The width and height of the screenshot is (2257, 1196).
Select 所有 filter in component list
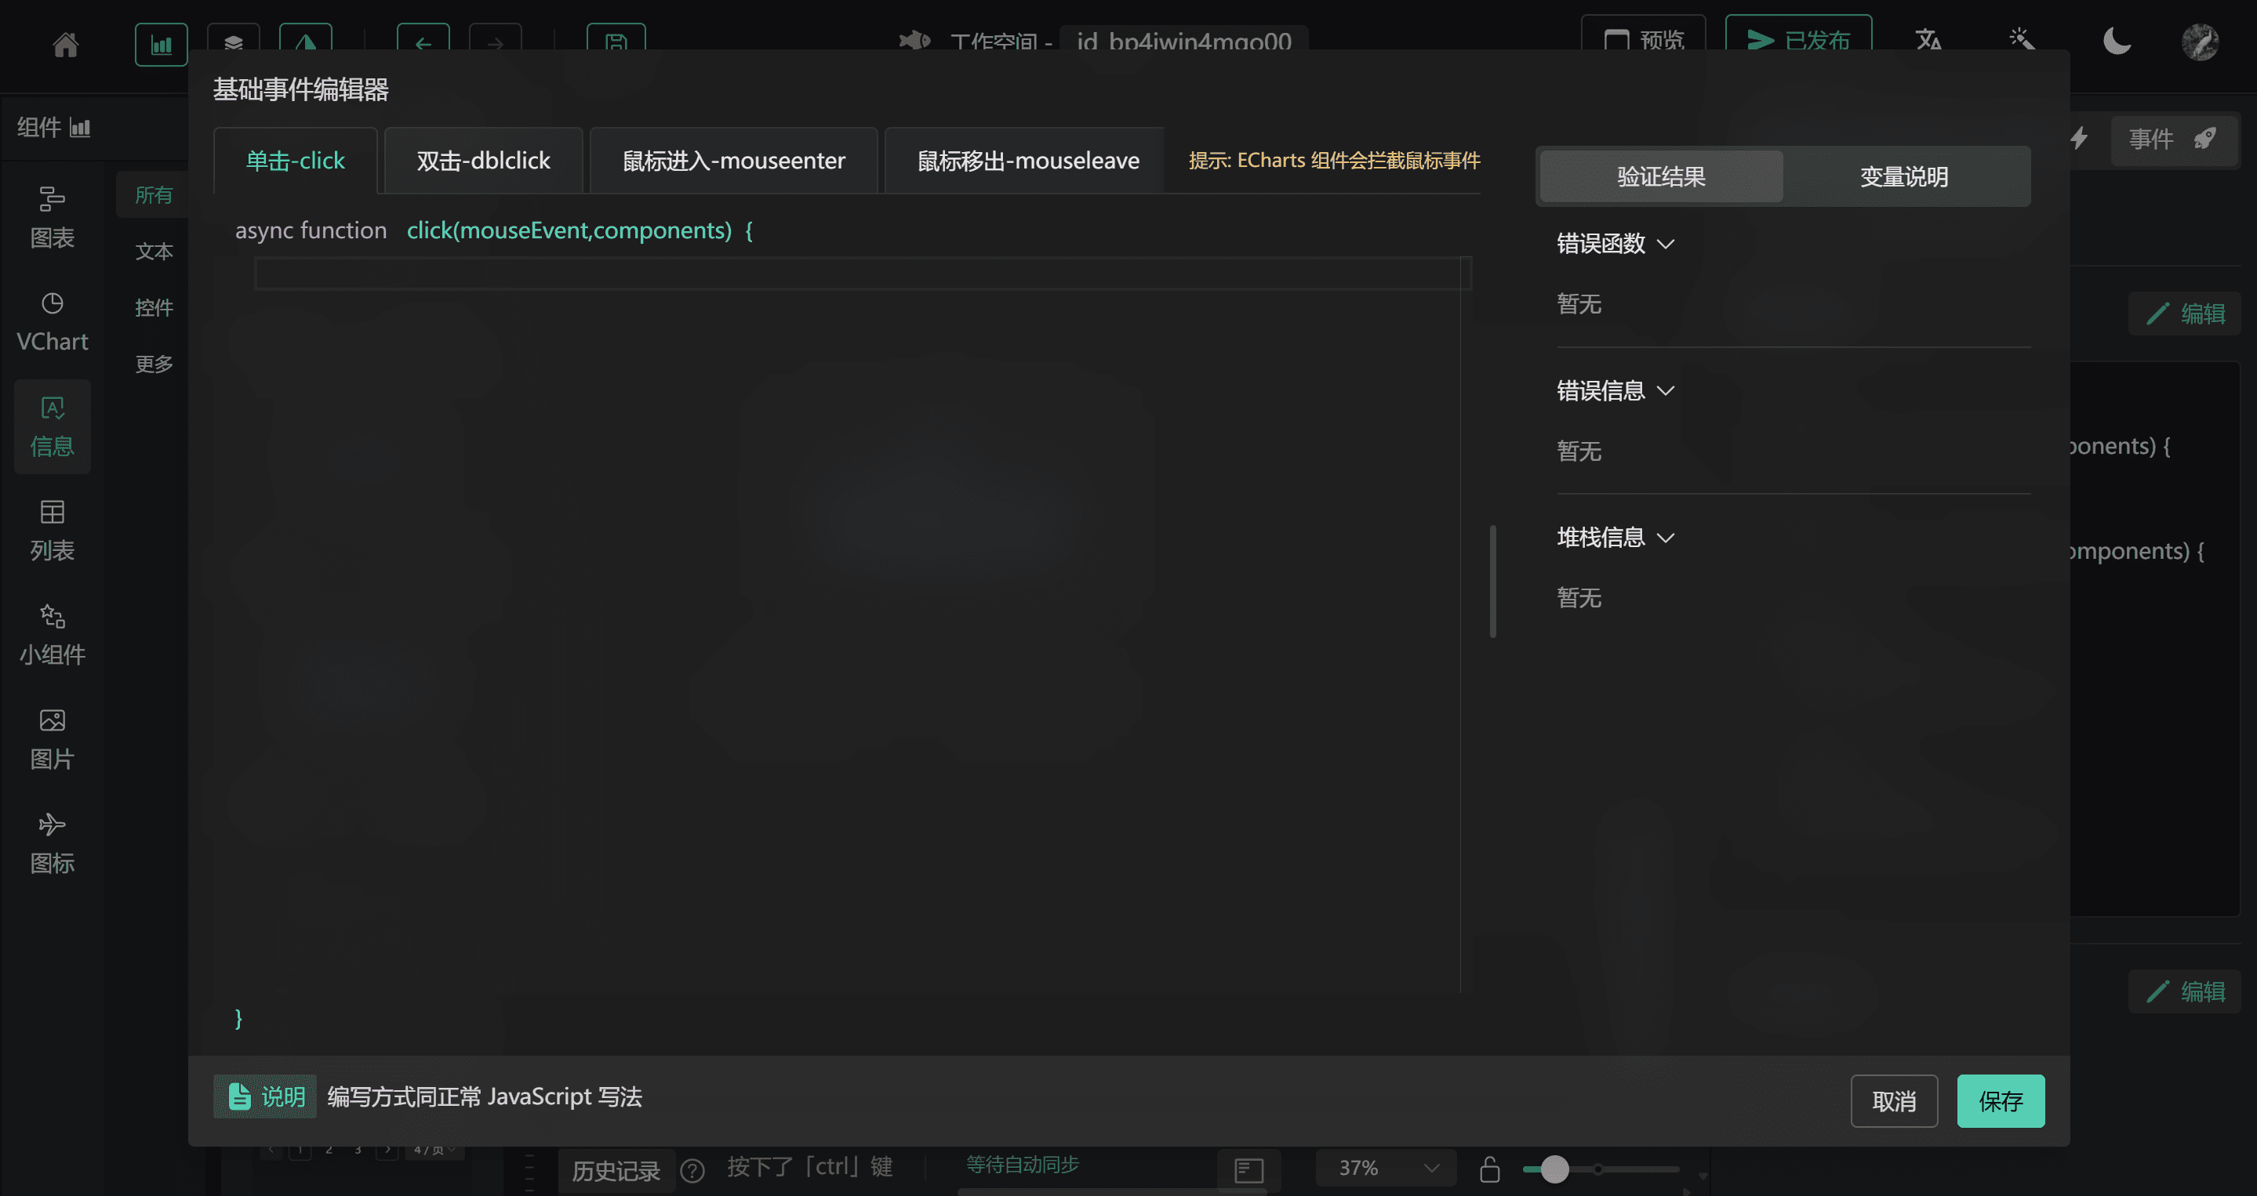click(x=154, y=194)
